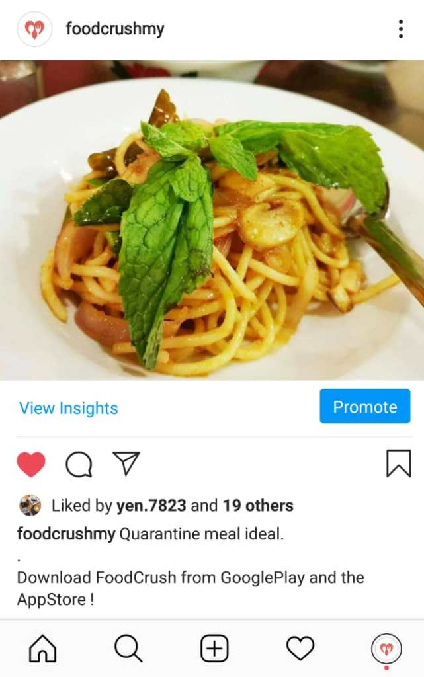This screenshot has width=424, height=677.
Task: Click the Promote button
Action: tap(365, 406)
